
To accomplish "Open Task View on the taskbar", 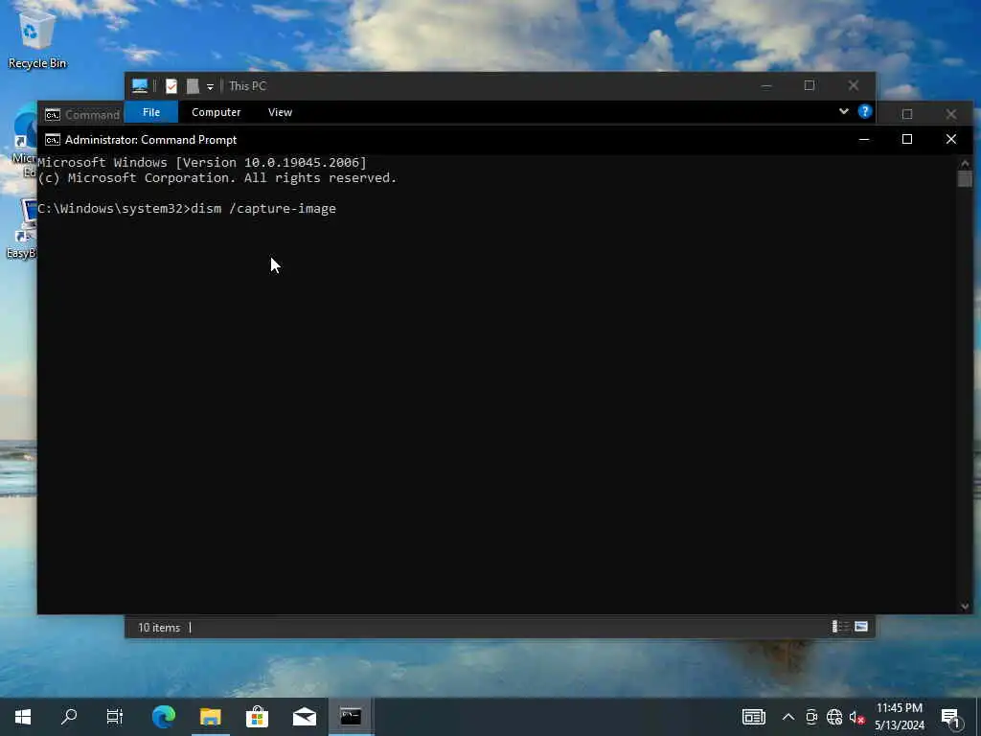I will click(115, 717).
